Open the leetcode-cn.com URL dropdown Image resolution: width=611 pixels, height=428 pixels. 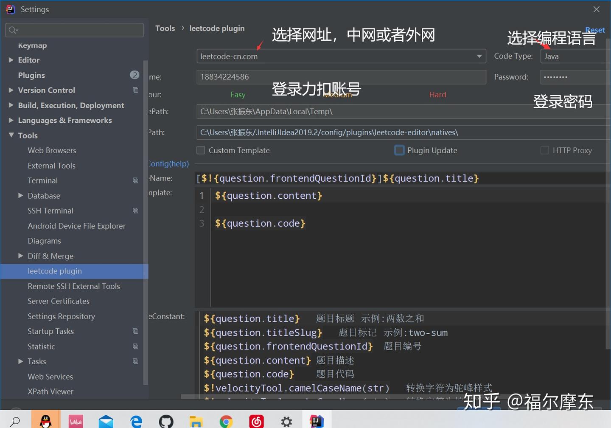(x=341, y=56)
